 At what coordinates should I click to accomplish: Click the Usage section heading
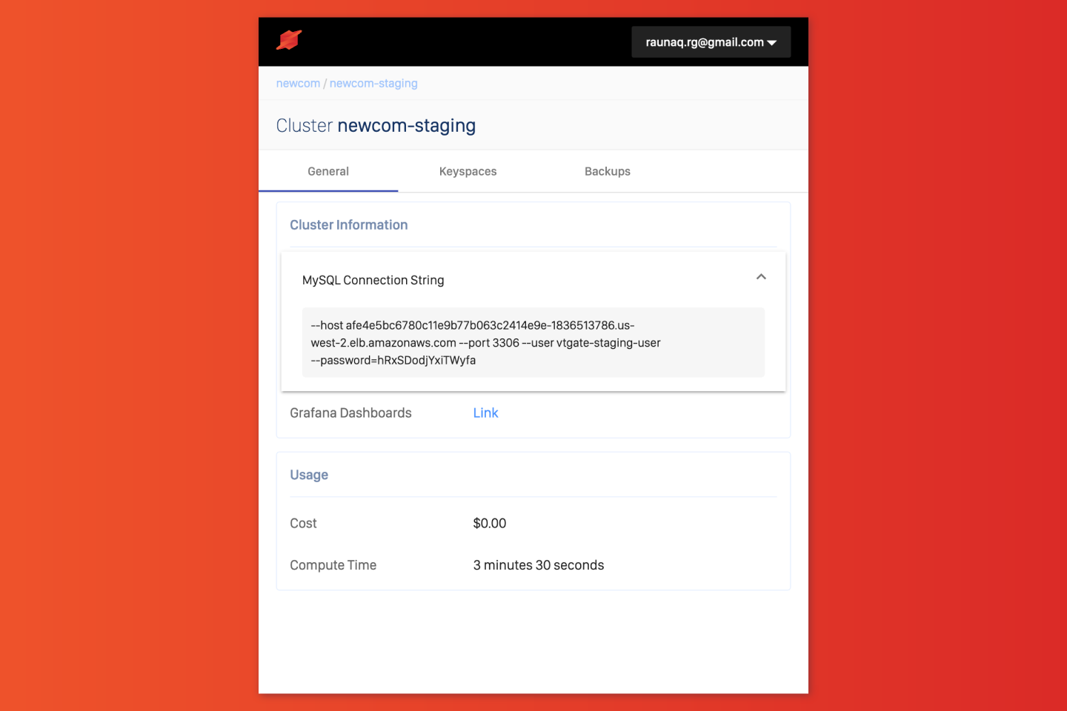coord(309,475)
